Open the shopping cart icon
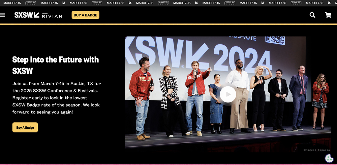Image resolution: width=337 pixels, height=165 pixels. pyautogui.click(x=328, y=15)
